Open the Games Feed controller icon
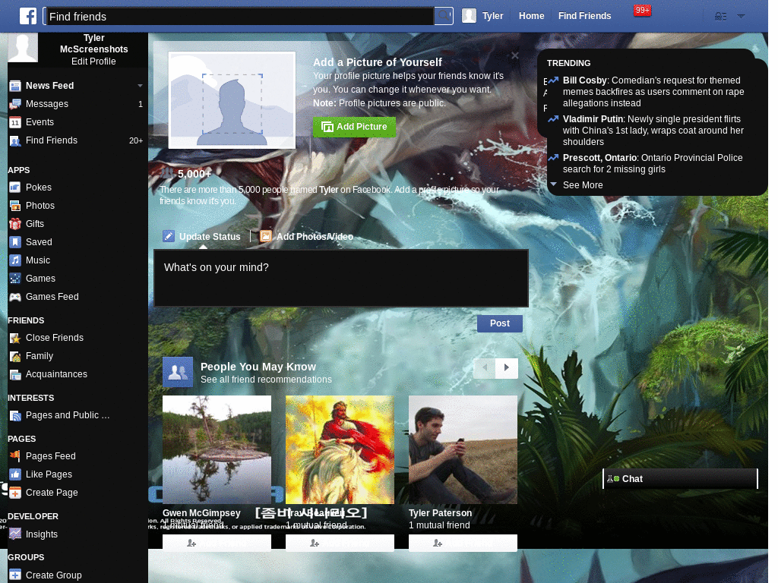Image resolution: width=778 pixels, height=583 pixels. coord(15,297)
